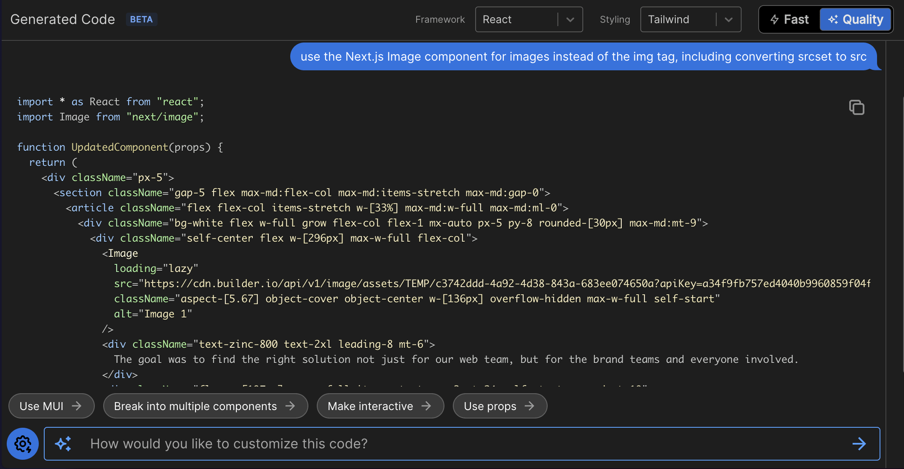Click the BETA badge
This screenshot has width=904, height=469.
click(x=141, y=19)
